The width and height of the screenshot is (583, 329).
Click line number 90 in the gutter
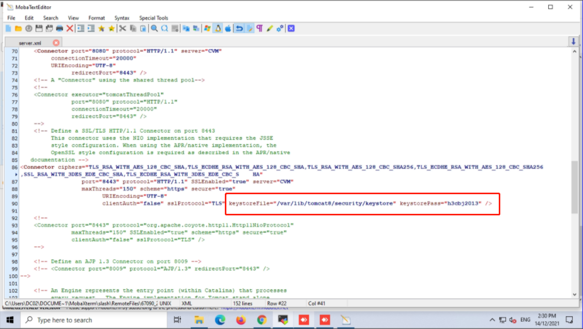pyautogui.click(x=14, y=203)
